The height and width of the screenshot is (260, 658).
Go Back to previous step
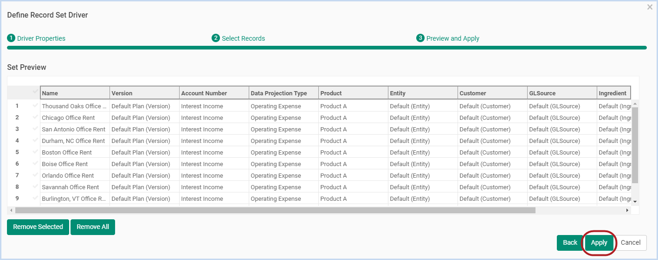tap(570, 243)
